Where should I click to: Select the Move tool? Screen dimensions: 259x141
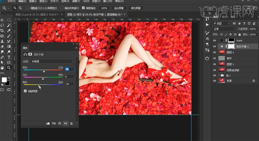[x=2, y=20]
